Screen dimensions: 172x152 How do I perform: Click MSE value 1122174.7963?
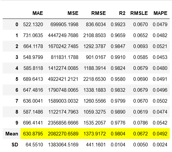(x=64, y=112)
